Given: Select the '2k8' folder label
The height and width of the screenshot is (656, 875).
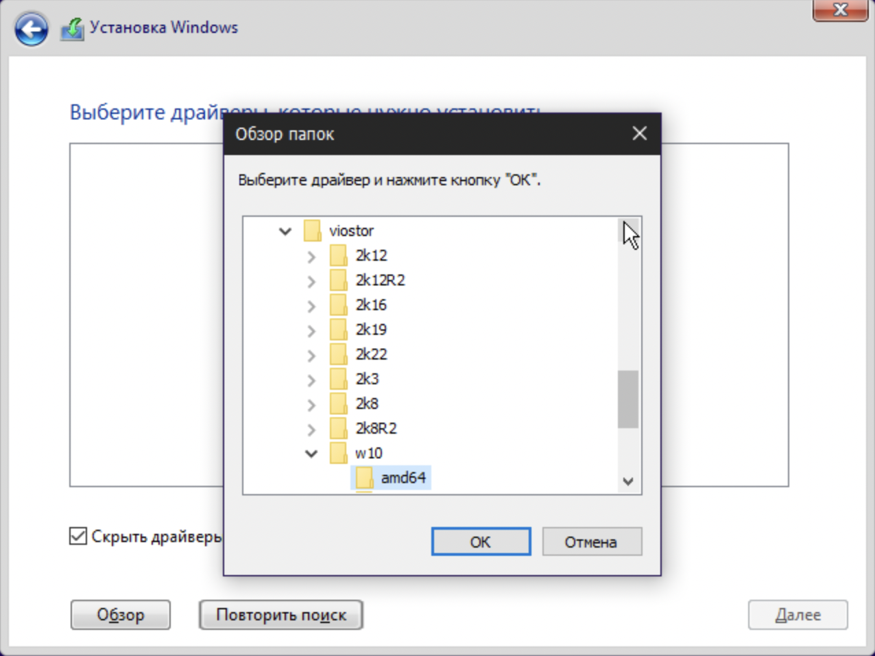Looking at the screenshot, I should coord(367,403).
